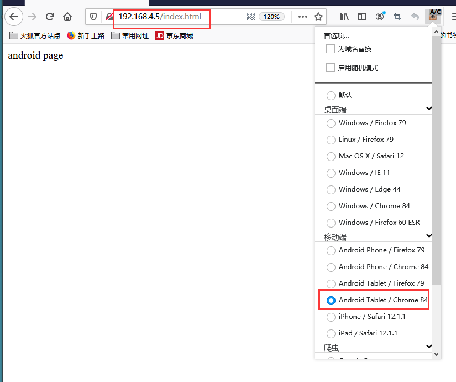The image size is (456, 382).
Task: Reload the current page
Action: point(50,17)
